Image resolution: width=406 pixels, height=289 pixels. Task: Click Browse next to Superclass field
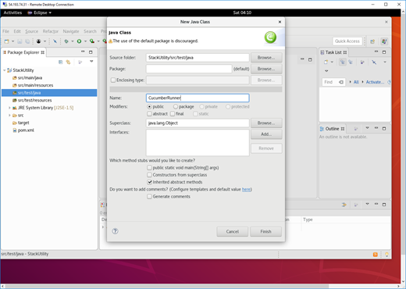(266, 123)
